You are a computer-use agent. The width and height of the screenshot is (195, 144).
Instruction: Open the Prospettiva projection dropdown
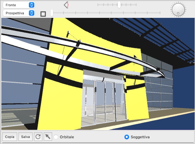19,13
